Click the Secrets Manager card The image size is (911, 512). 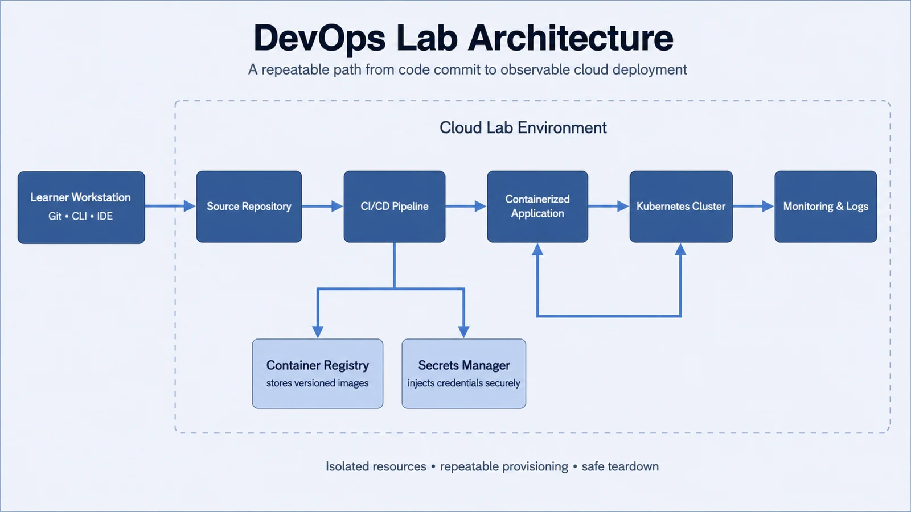coord(464,374)
